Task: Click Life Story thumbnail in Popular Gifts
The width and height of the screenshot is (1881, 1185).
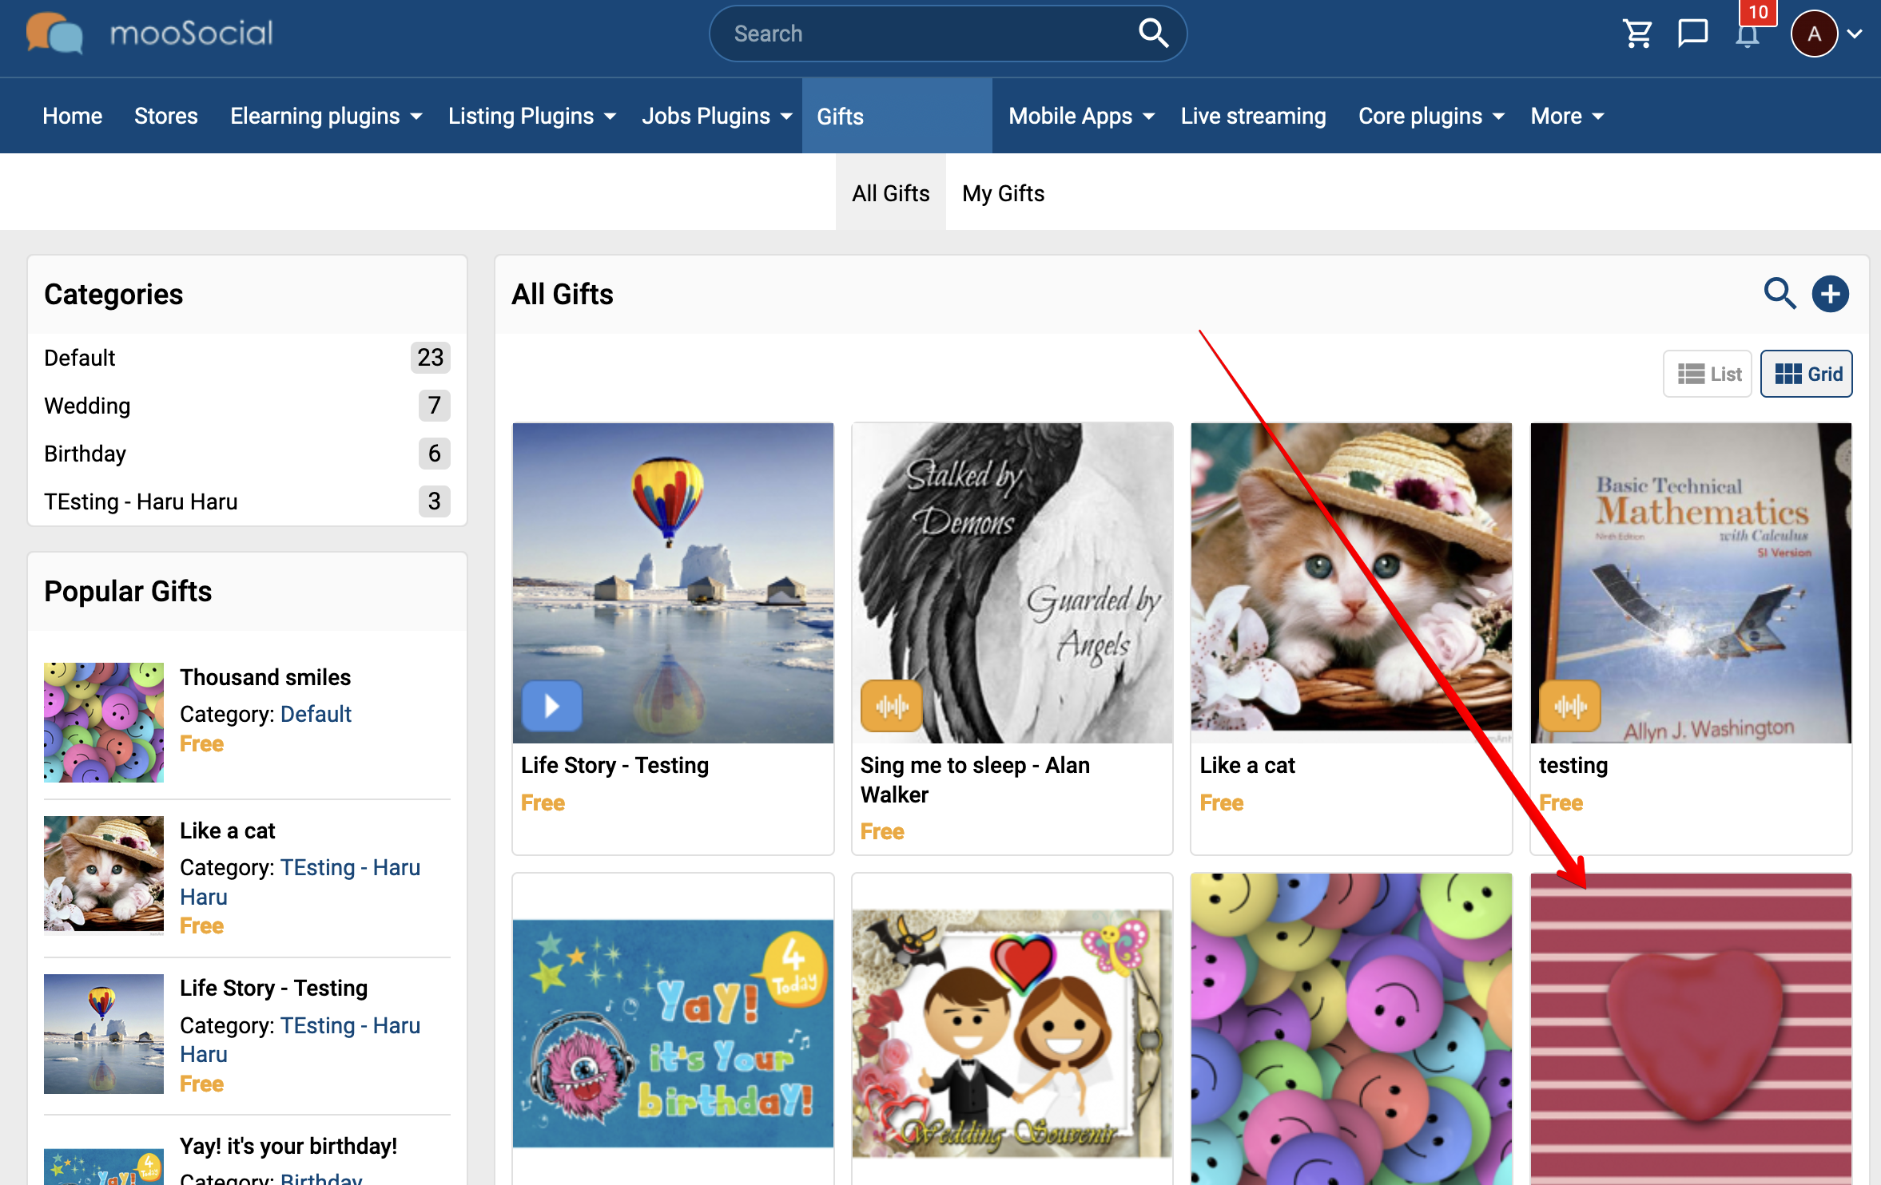Action: 104,1033
